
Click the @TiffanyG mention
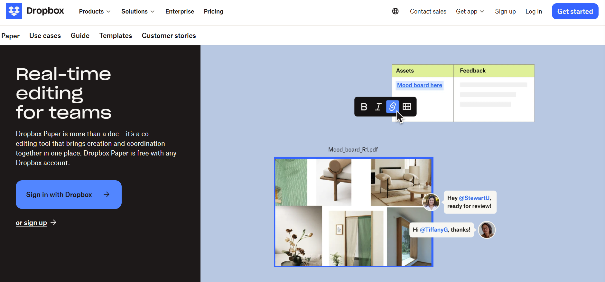434,230
